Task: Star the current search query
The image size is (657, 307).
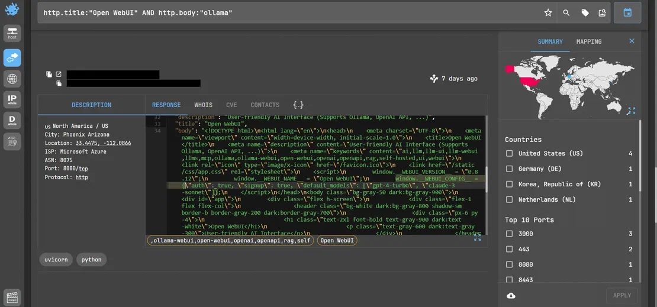Action: click(x=547, y=12)
